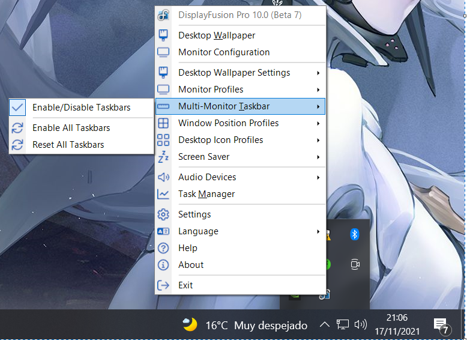Viewport: 467px width, 340px height.
Task: Open the taskbar clock showing 21:06
Action: click(397, 324)
